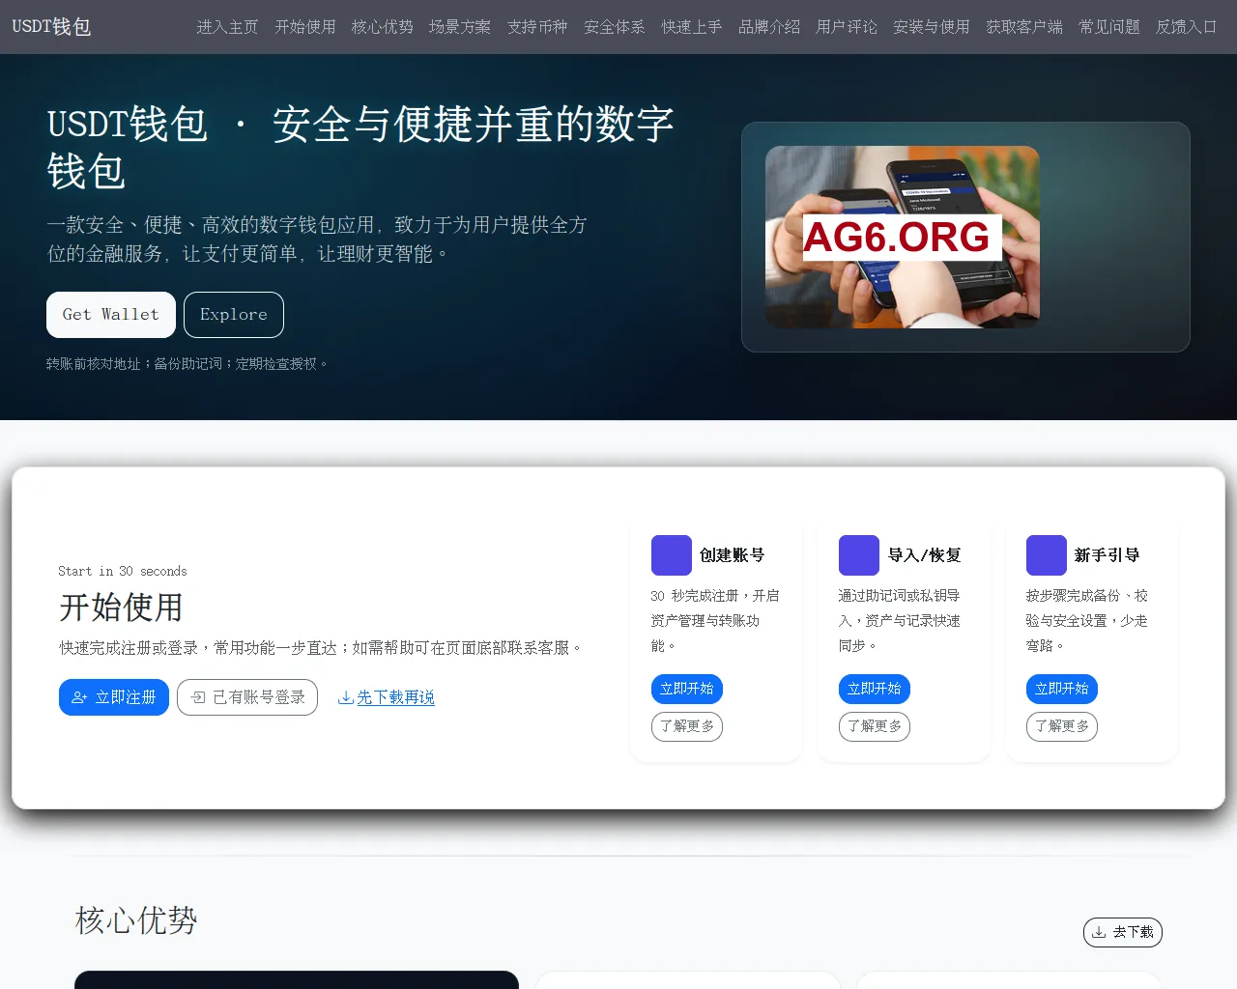Click the Explore button
This screenshot has height=989, width=1237.
tap(234, 315)
